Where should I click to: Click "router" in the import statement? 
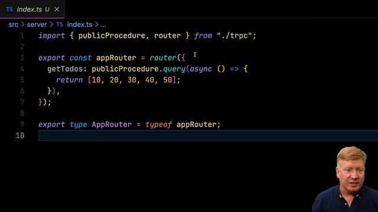(x=167, y=36)
